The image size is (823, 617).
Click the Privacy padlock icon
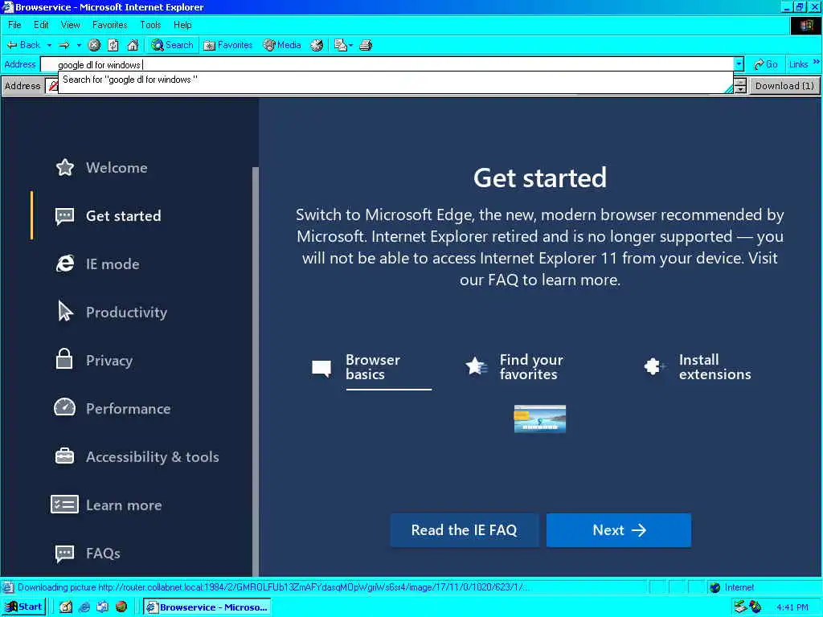64,359
